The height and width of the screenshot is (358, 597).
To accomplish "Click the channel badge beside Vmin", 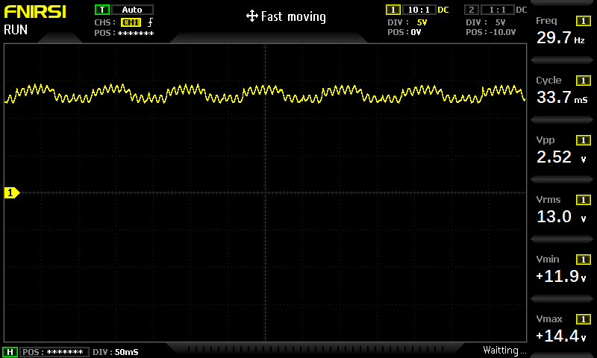I will pos(584,260).
